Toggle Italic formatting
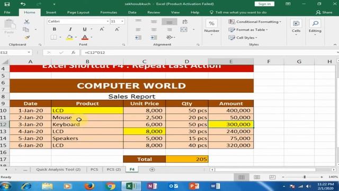 [x=70, y=29]
